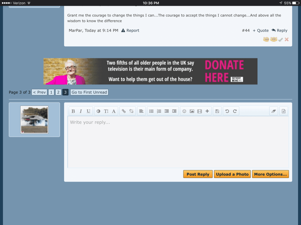Toggle underline formatting
This screenshot has height=225, width=301.
pyautogui.click(x=88, y=111)
